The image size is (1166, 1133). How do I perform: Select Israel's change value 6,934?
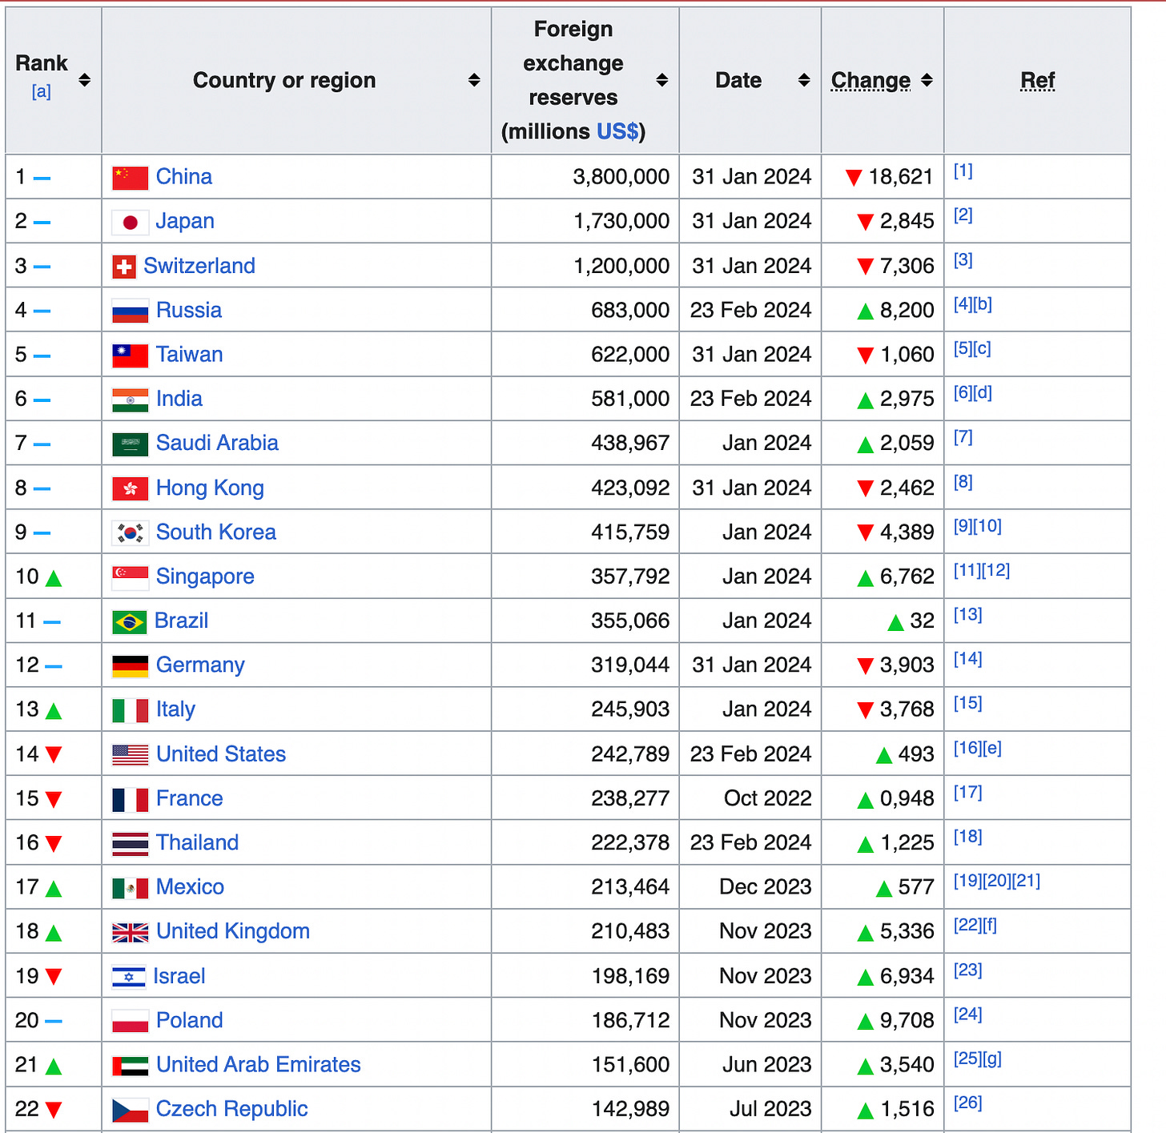point(907,976)
